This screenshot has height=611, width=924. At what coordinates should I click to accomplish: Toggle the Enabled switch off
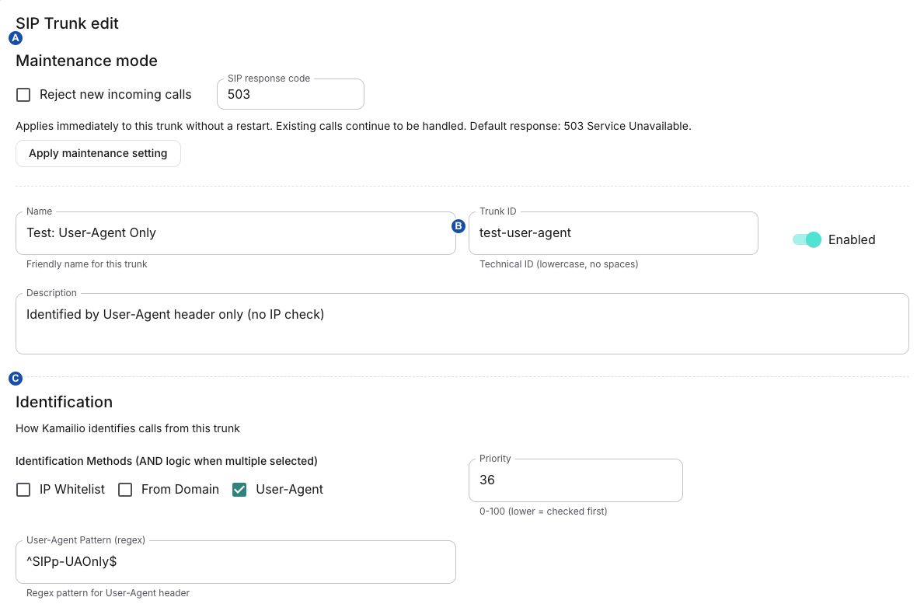(x=807, y=239)
